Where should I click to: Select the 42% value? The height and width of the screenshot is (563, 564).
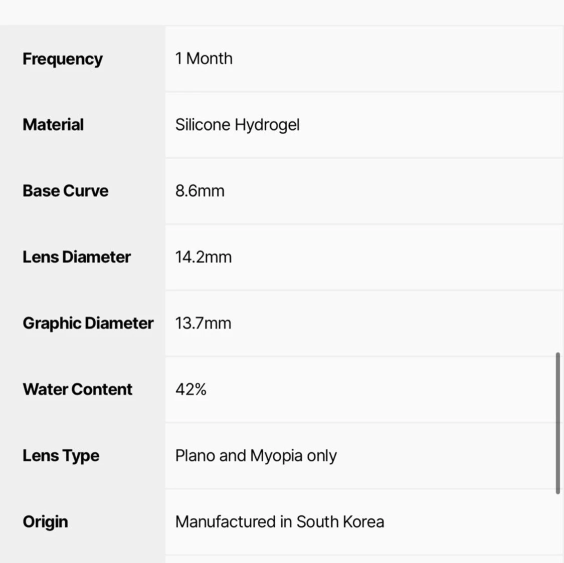[191, 389]
